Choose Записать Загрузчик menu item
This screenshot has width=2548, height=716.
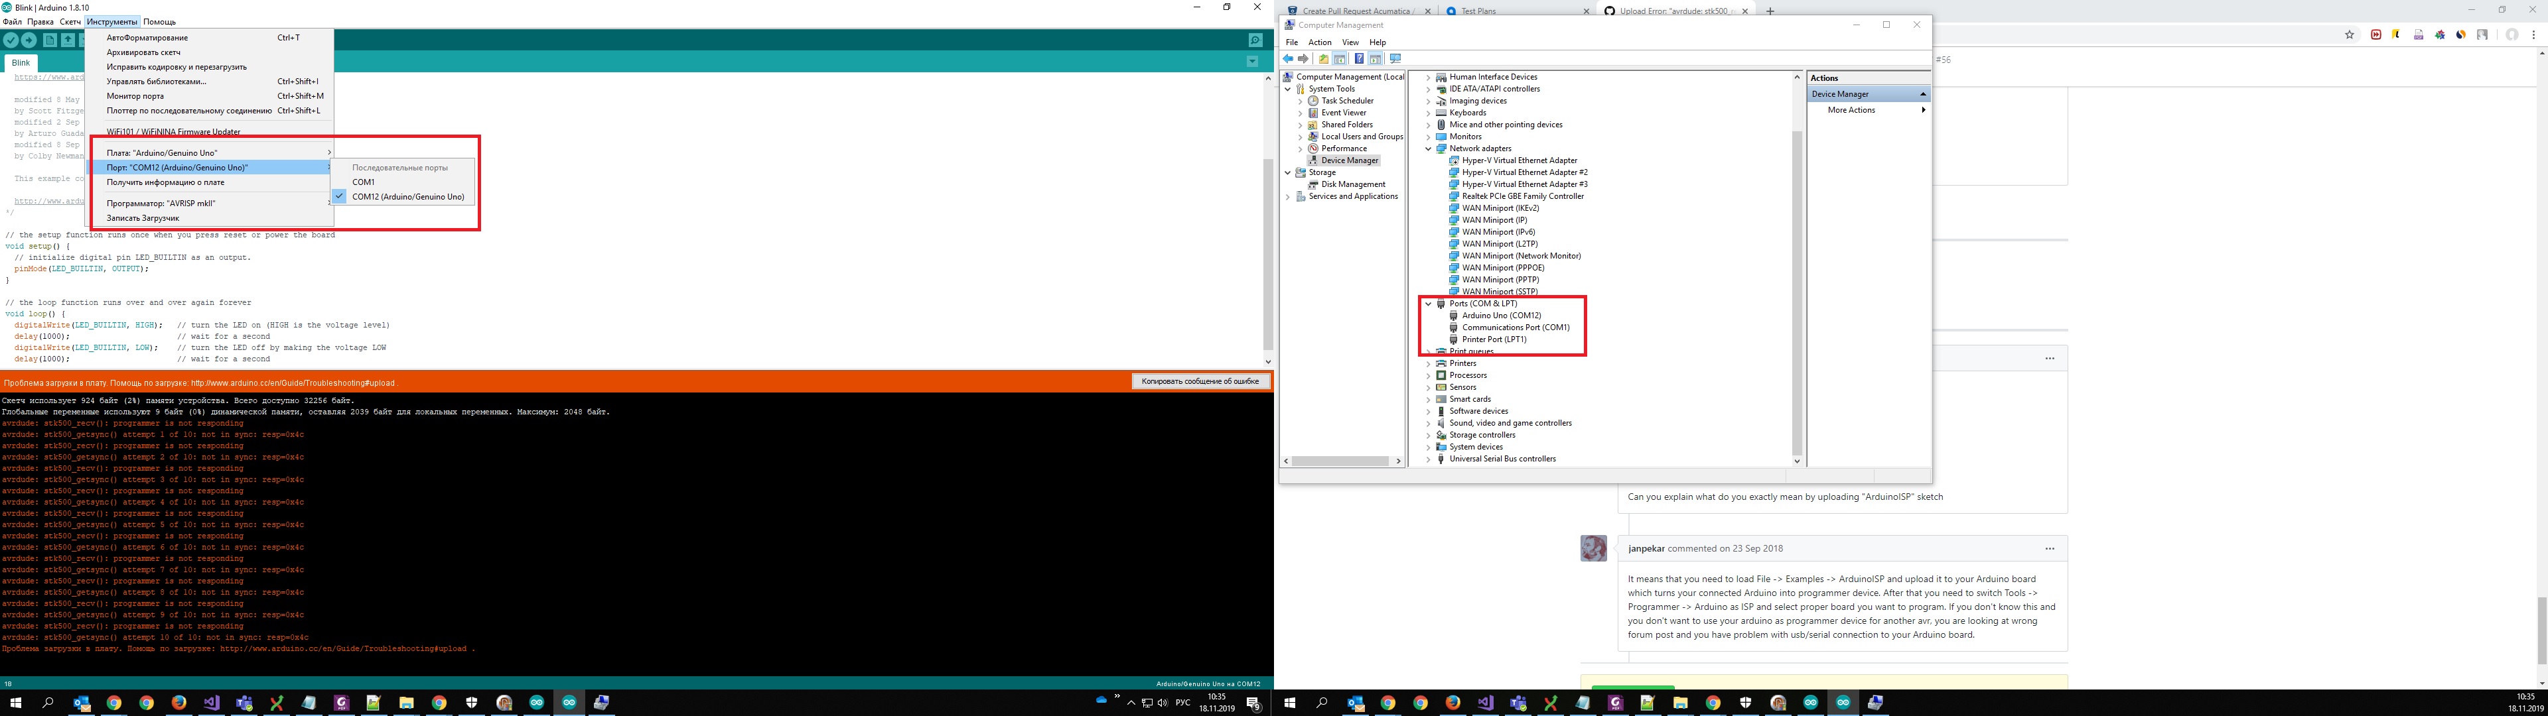click(x=211, y=219)
